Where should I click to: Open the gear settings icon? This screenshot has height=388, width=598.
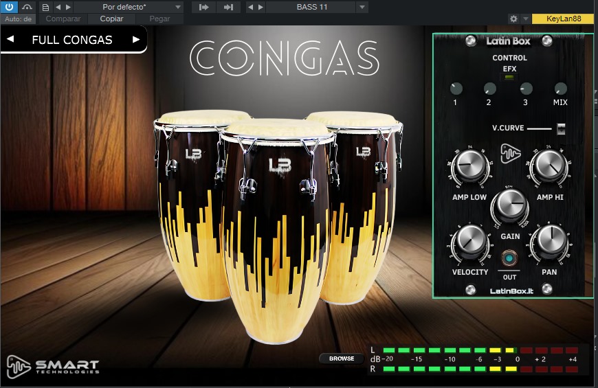coord(513,19)
